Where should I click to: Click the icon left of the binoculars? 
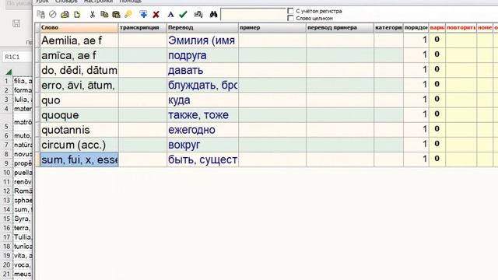(198, 14)
